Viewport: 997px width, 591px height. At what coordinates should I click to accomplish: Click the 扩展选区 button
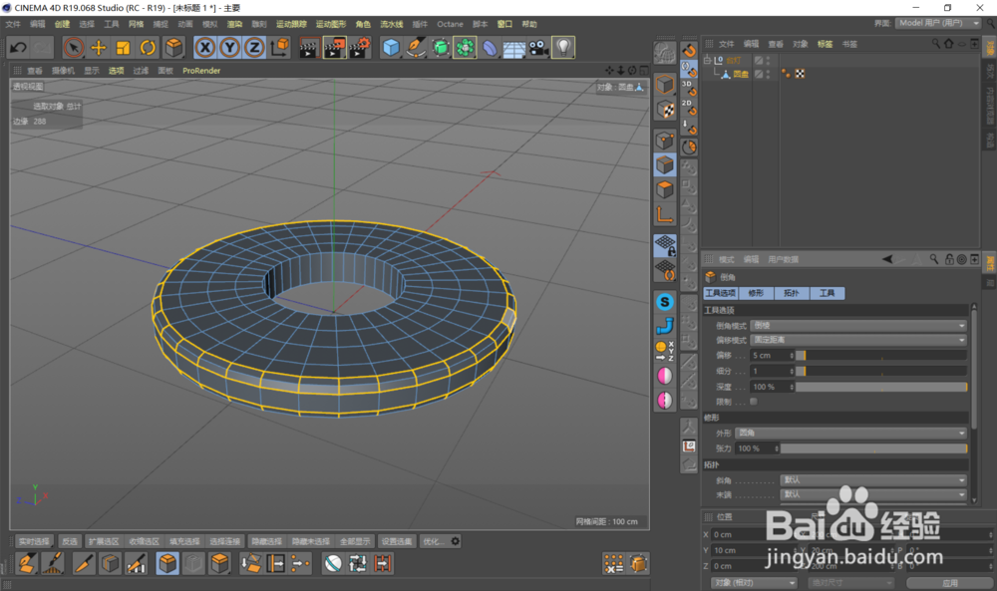click(x=104, y=541)
